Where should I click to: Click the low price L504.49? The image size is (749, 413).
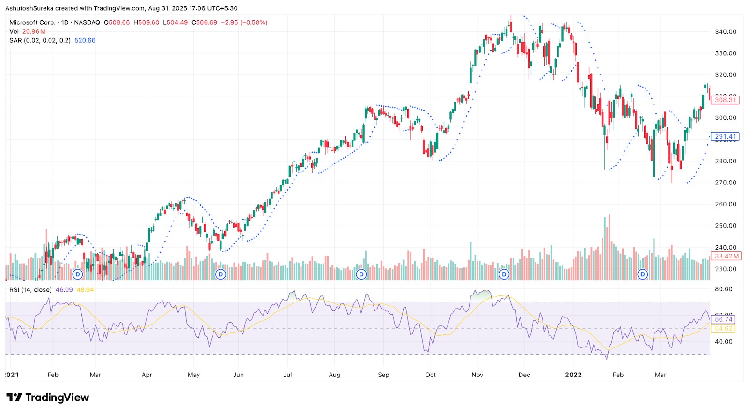coord(175,22)
